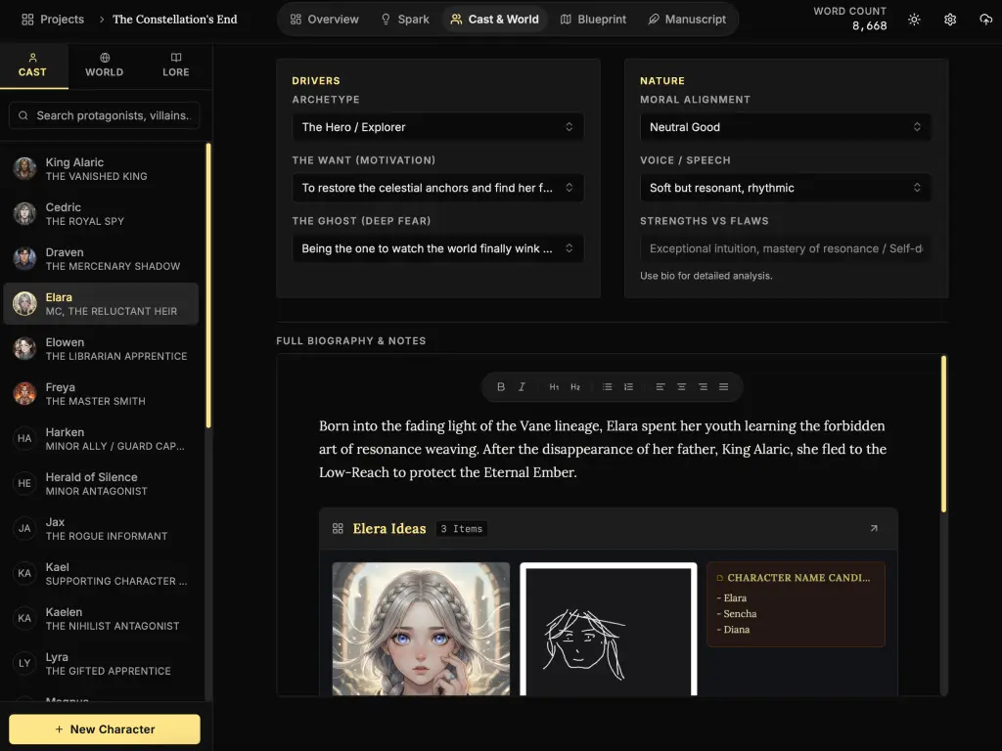This screenshot has height=751, width=1002.
Task: Click the cloud sync icon in the header
Action: 985,19
